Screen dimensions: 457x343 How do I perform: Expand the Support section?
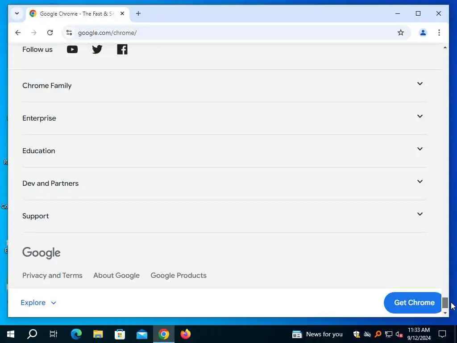(x=225, y=216)
